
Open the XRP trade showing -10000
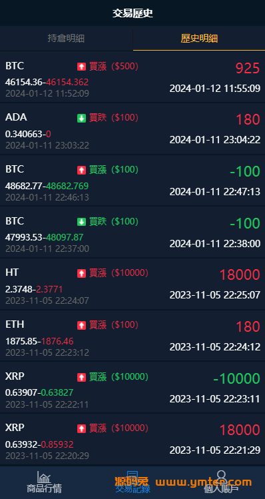[x=132, y=387]
